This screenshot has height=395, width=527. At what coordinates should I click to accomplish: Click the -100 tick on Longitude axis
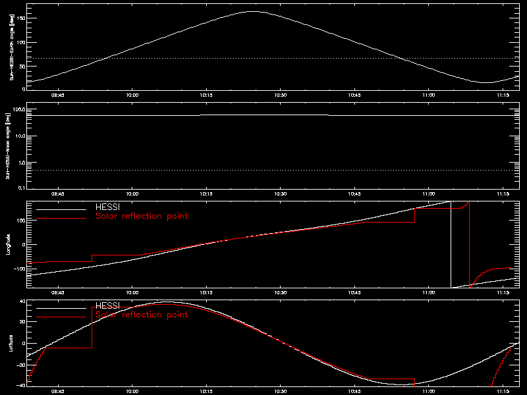point(20,269)
